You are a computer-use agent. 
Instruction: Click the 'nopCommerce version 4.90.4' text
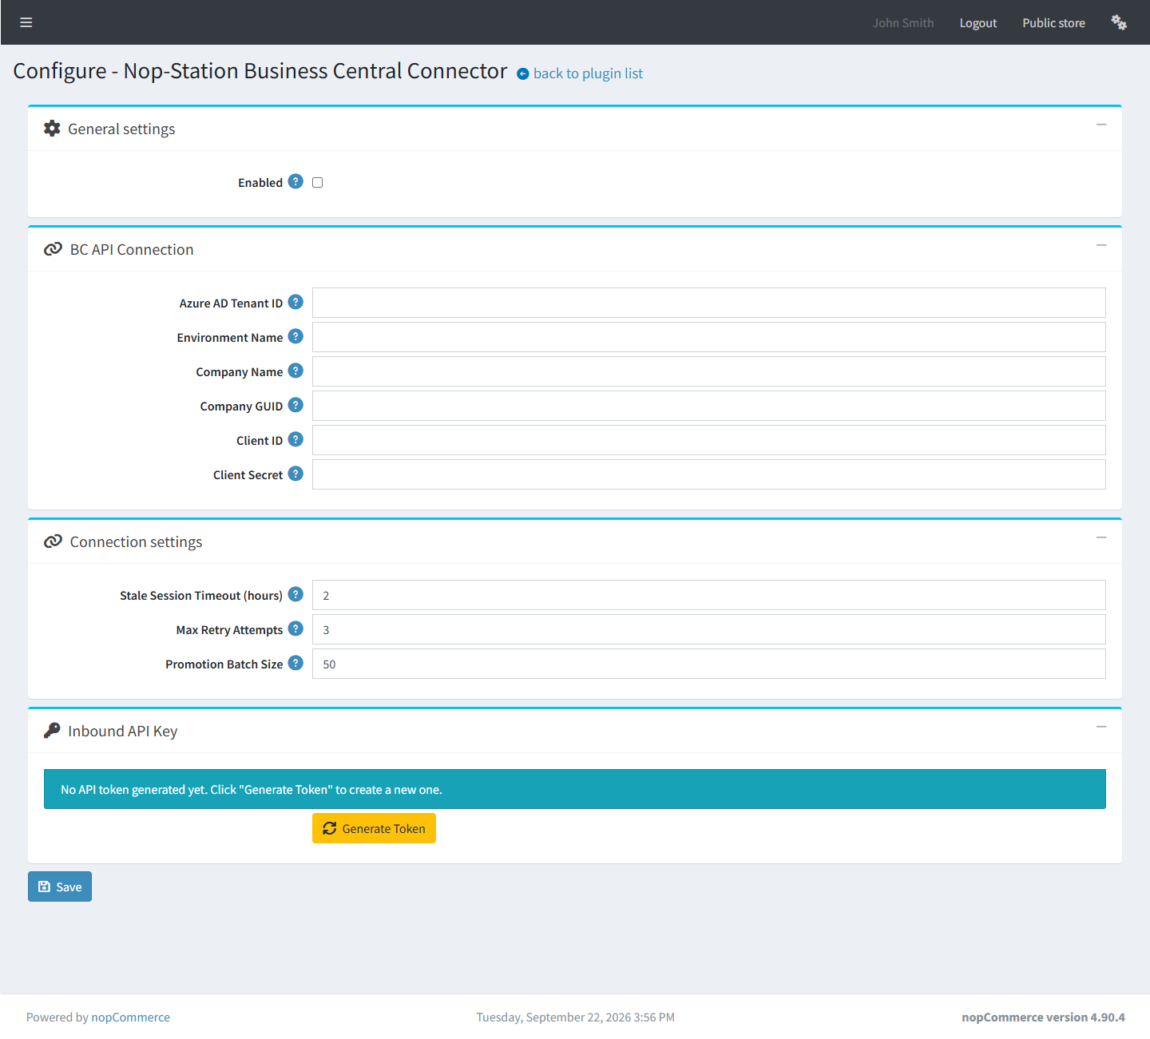(x=1043, y=1017)
